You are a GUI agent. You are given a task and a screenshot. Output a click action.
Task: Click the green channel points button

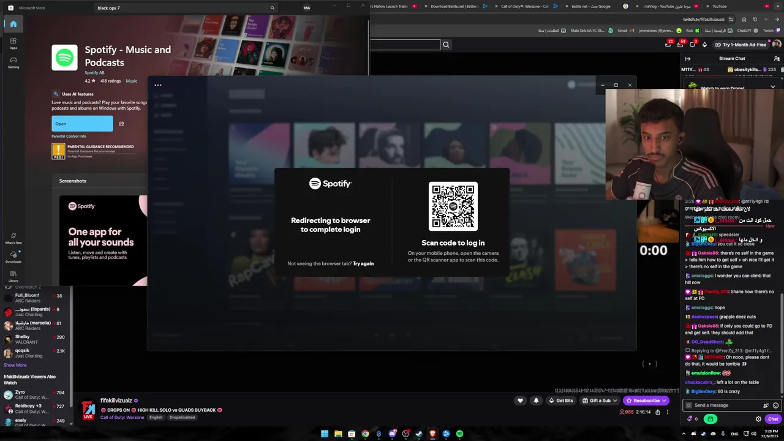click(710, 419)
